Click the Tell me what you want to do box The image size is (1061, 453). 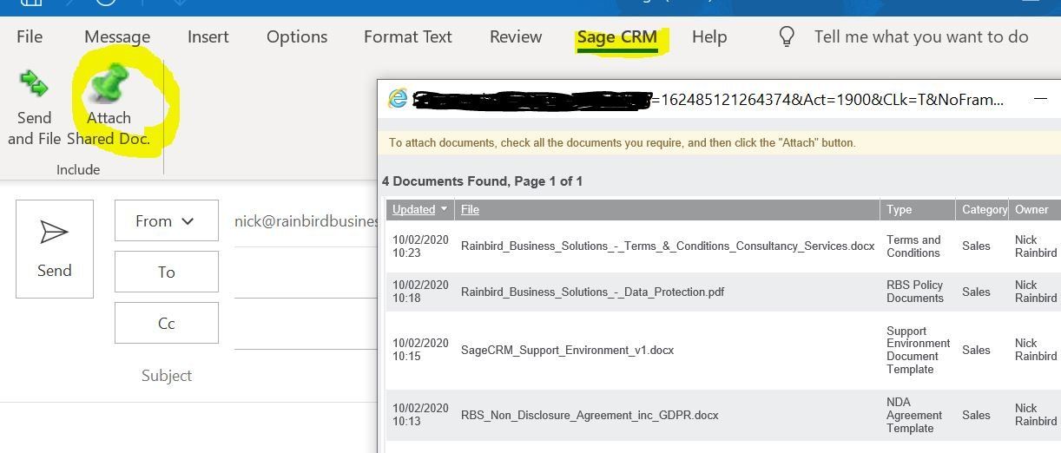(x=921, y=36)
